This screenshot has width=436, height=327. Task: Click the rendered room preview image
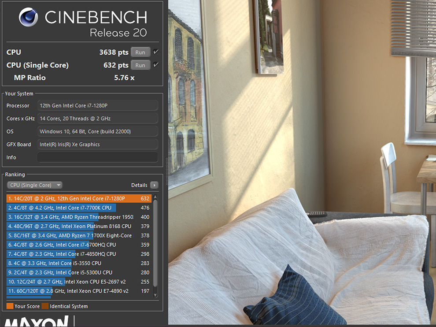click(x=302, y=162)
